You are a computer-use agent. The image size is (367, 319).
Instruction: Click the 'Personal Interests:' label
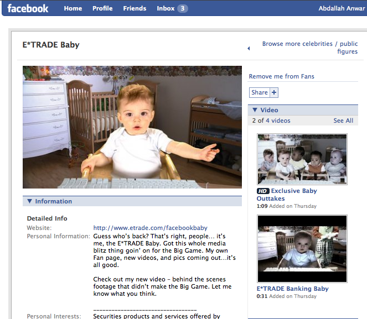(x=54, y=316)
